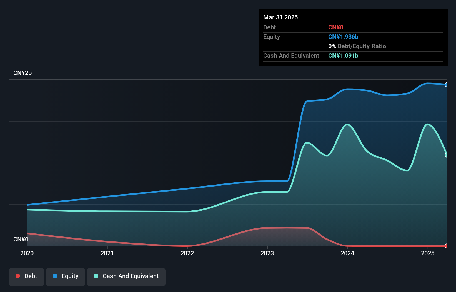
Task: Click the Cash And Equivalent tooltip label
Action: point(291,56)
